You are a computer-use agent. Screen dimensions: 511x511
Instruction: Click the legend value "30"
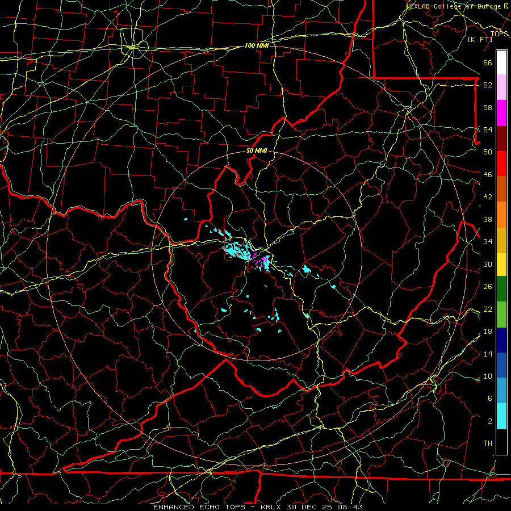488,264
